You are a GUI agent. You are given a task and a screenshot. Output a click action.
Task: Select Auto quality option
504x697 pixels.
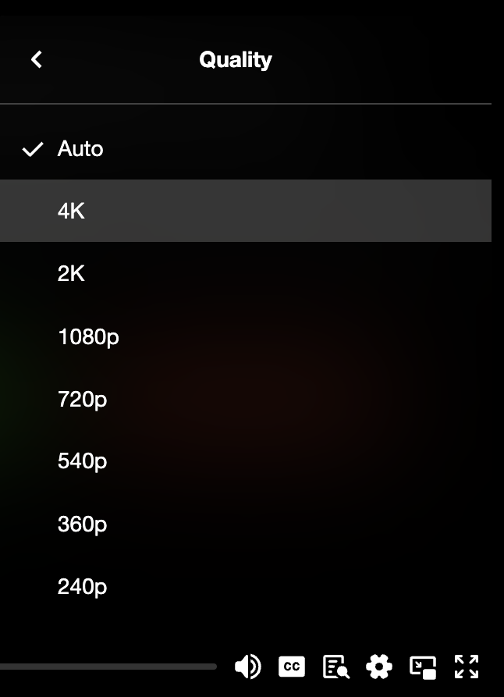[x=80, y=149]
